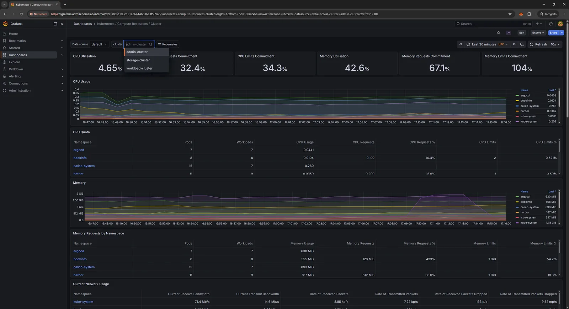Viewport: 569px width, 309px height.
Task: Sort CPU Usage legend by Last column
Action: [552, 90]
